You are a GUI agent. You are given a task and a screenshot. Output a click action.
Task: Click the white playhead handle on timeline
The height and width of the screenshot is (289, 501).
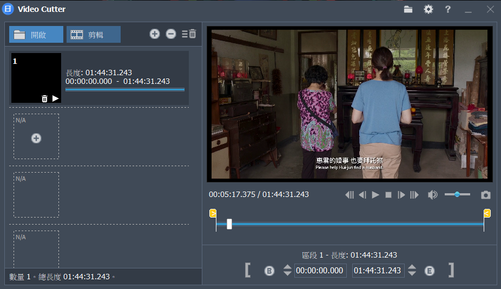(229, 224)
